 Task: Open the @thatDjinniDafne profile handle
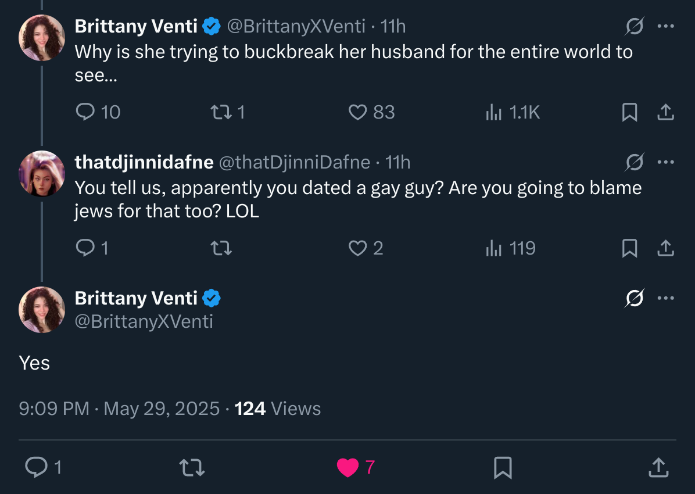[x=294, y=163]
